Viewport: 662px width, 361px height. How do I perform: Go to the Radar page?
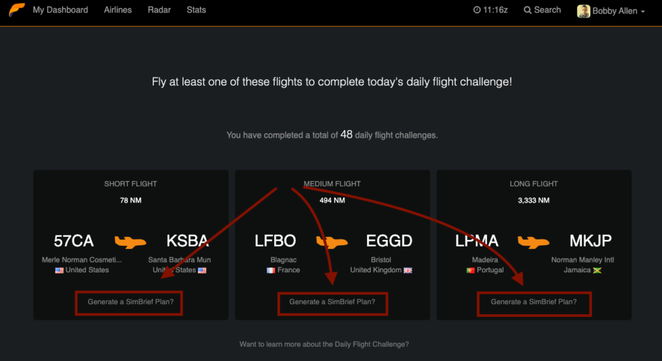pyautogui.click(x=159, y=10)
